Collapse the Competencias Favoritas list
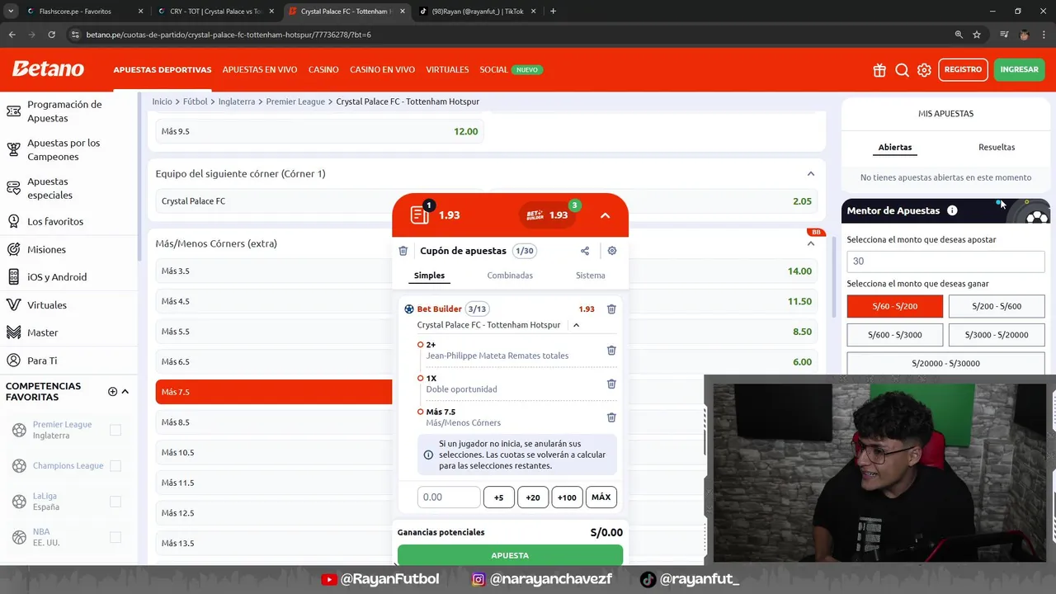 click(125, 391)
